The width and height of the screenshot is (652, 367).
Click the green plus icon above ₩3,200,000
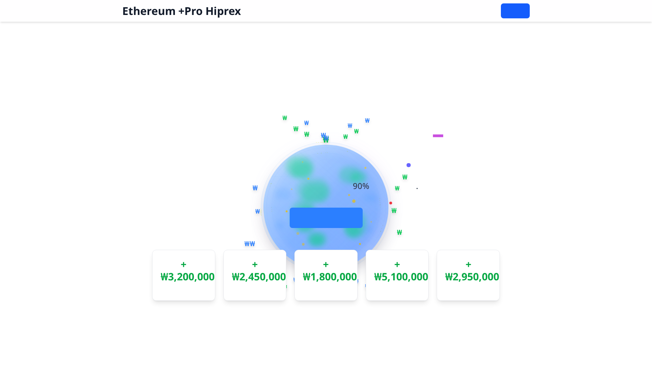pyautogui.click(x=183, y=264)
